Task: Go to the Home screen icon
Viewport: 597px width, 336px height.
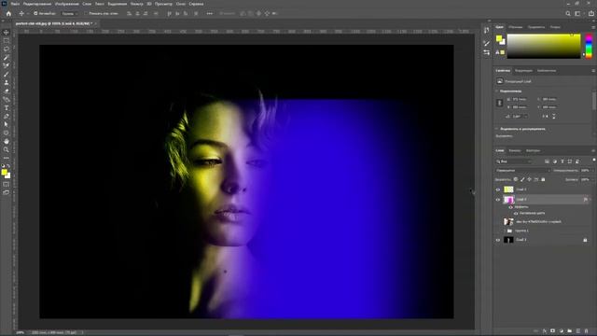Action: click(8, 13)
